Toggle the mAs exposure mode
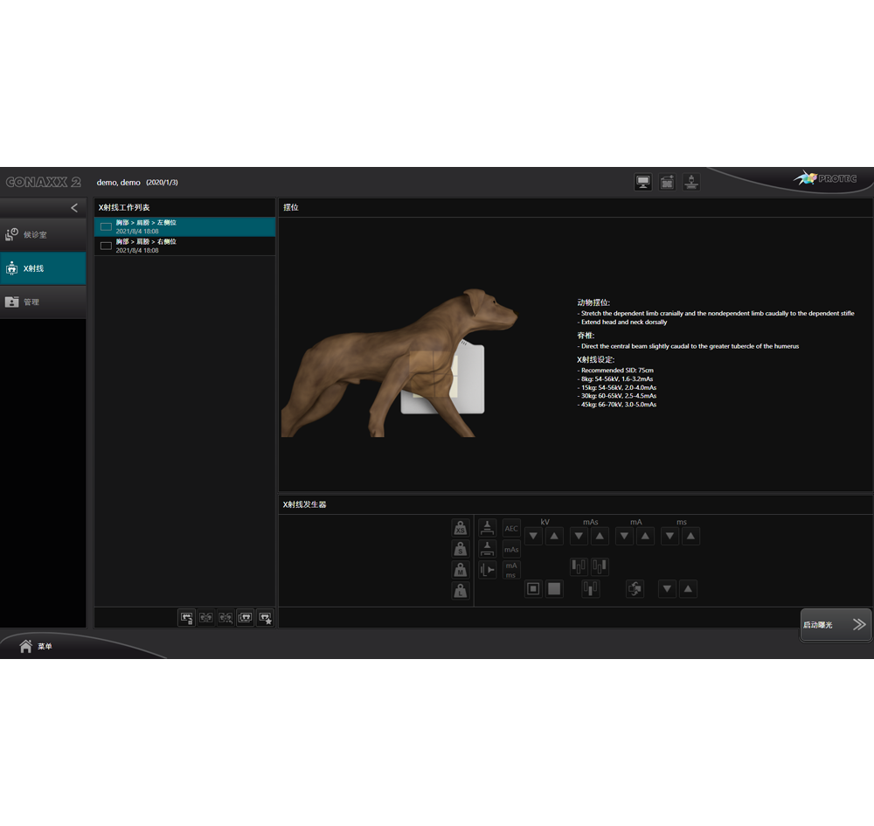This screenshot has width=874, height=826. (x=511, y=549)
